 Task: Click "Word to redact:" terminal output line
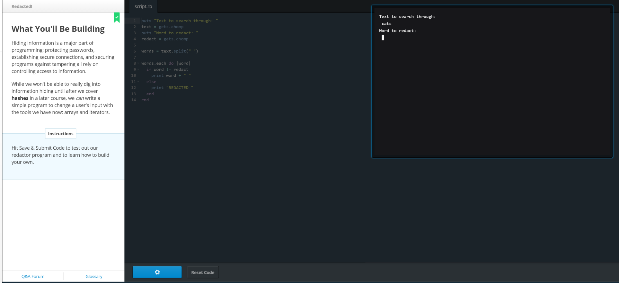(397, 31)
